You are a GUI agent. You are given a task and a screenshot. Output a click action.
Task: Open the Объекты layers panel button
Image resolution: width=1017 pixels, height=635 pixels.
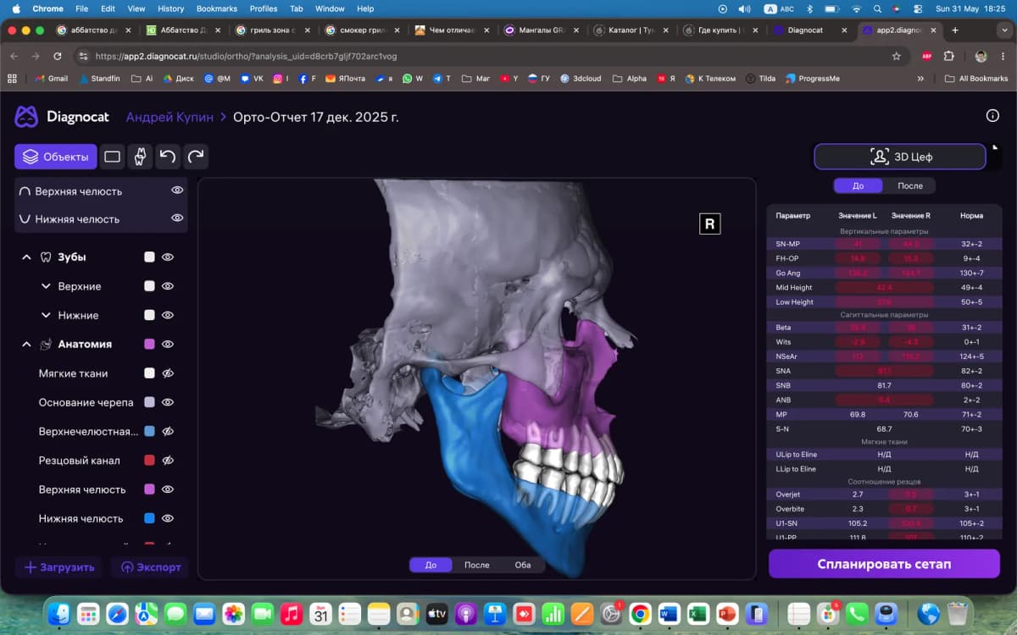pyautogui.click(x=55, y=157)
